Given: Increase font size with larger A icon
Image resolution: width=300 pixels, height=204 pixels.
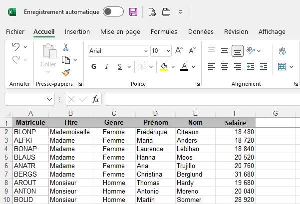Looking at the screenshot, I should point(179,50).
